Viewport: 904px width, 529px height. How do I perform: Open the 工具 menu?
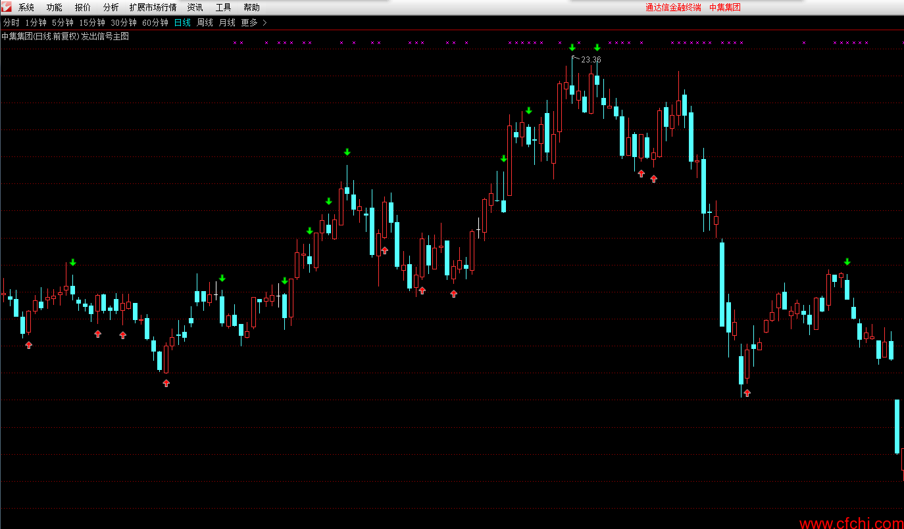[x=223, y=8]
